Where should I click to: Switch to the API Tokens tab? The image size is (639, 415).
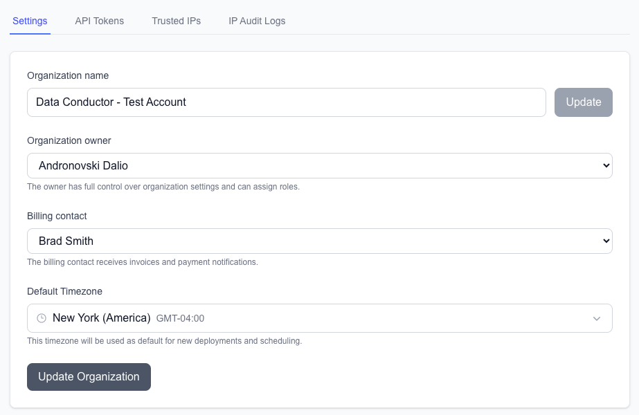click(x=99, y=21)
